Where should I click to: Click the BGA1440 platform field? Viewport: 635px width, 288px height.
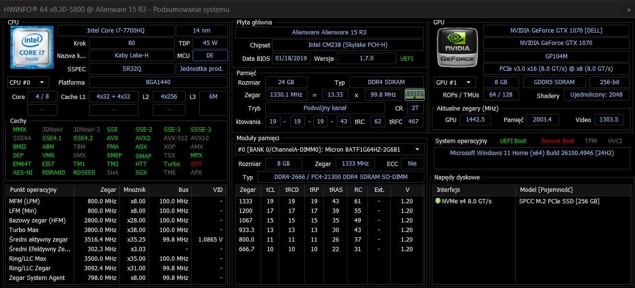[158, 82]
